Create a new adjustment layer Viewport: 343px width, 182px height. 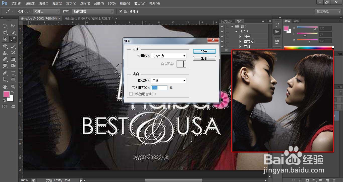314,180
